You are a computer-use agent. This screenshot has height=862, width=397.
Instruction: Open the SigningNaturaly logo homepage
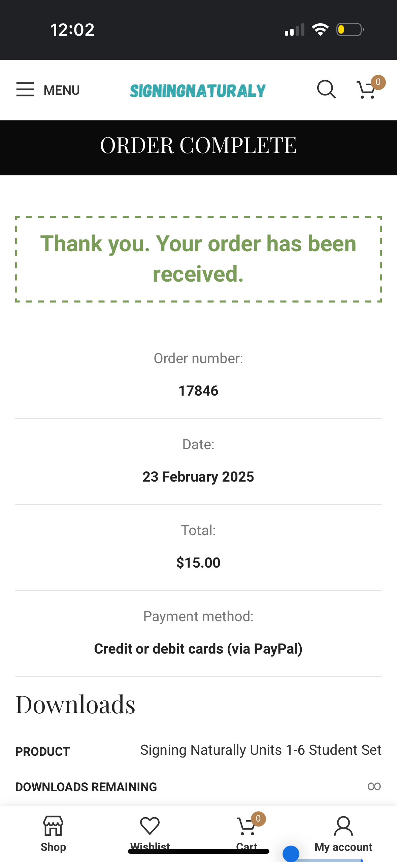click(x=198, y=91)
